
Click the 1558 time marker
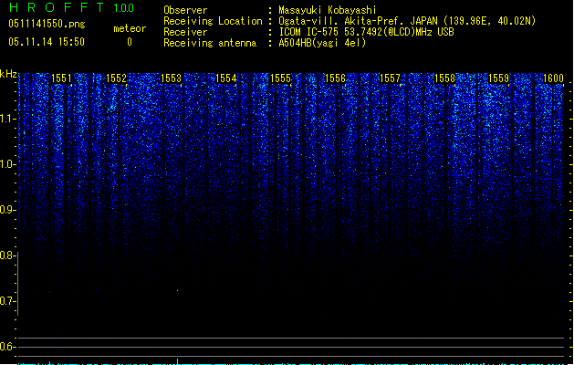coord(444,78)
